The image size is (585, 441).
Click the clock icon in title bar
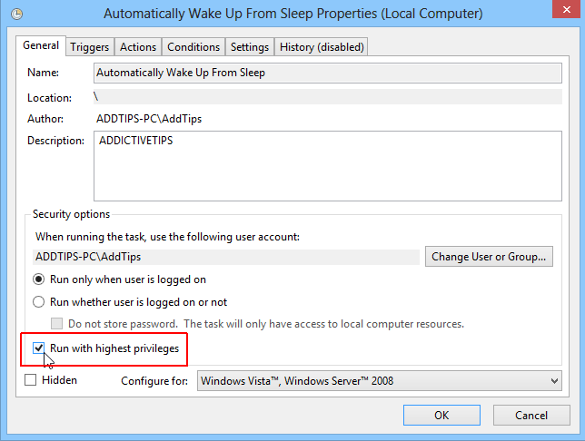click(x=17, y=14)
